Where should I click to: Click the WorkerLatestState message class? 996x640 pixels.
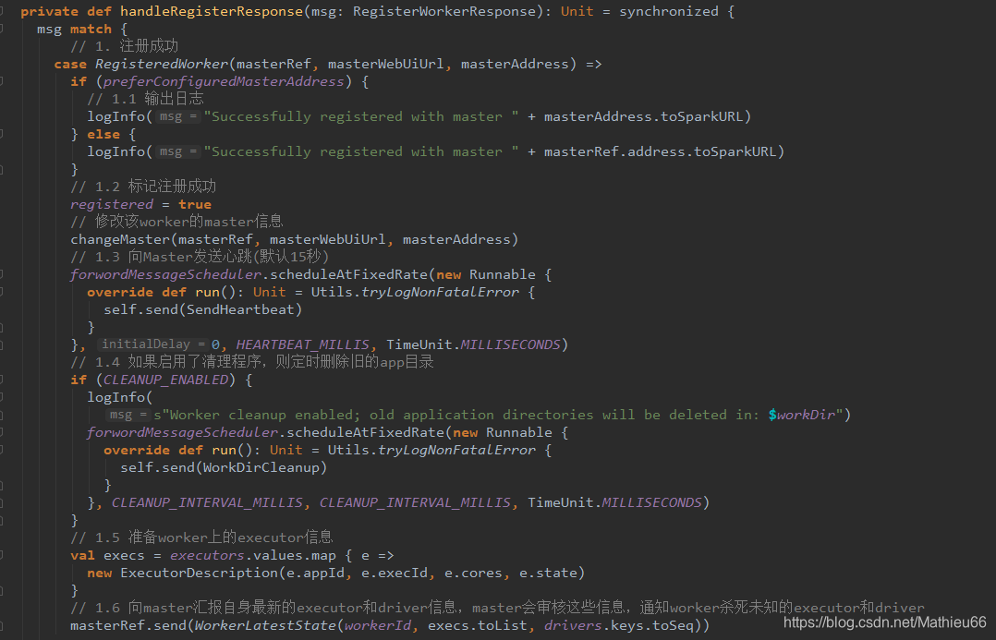pos(265,625)
